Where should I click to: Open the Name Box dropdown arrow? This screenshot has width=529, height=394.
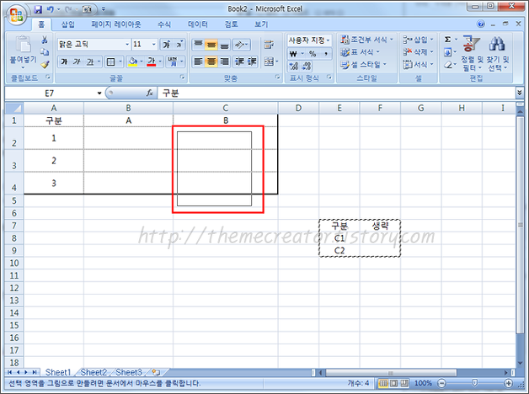(x=99, y=93)
